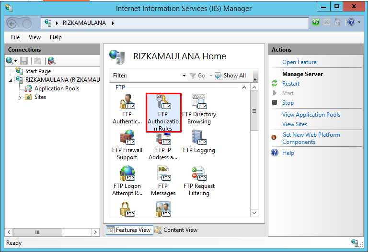Open the Help menu
The height and width of the screenshot is (252, 369).
click(56, 37)
